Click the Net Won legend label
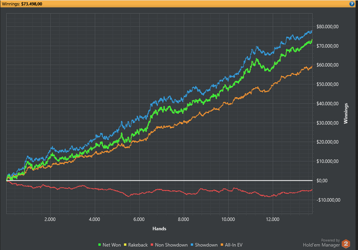 112,245
